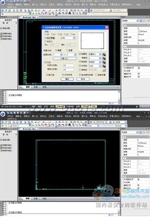This screenshot has height=217, width=150.
Task: Click the 图纸设置 icon in the left panel beside the dialog
Action: click(1, 28)
